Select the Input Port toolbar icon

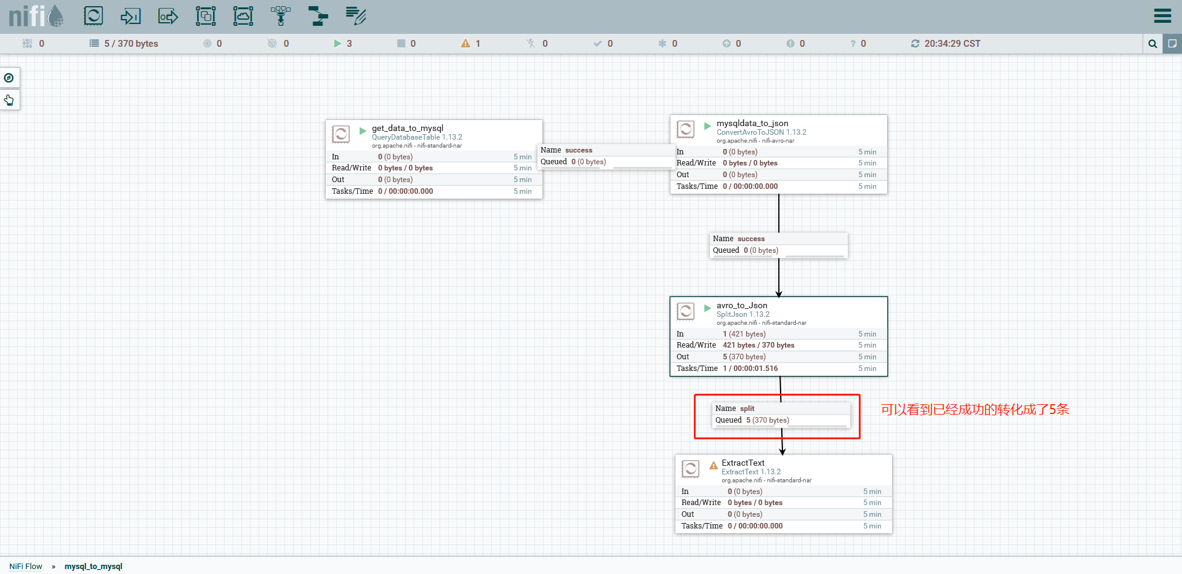131,16
